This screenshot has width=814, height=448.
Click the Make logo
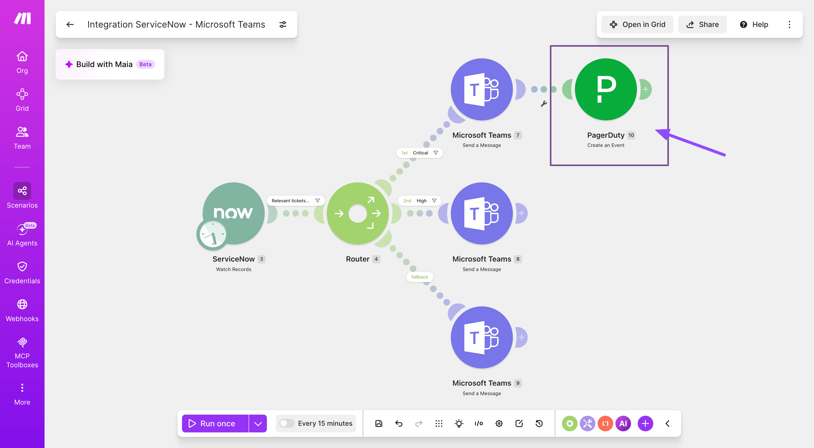22,18
